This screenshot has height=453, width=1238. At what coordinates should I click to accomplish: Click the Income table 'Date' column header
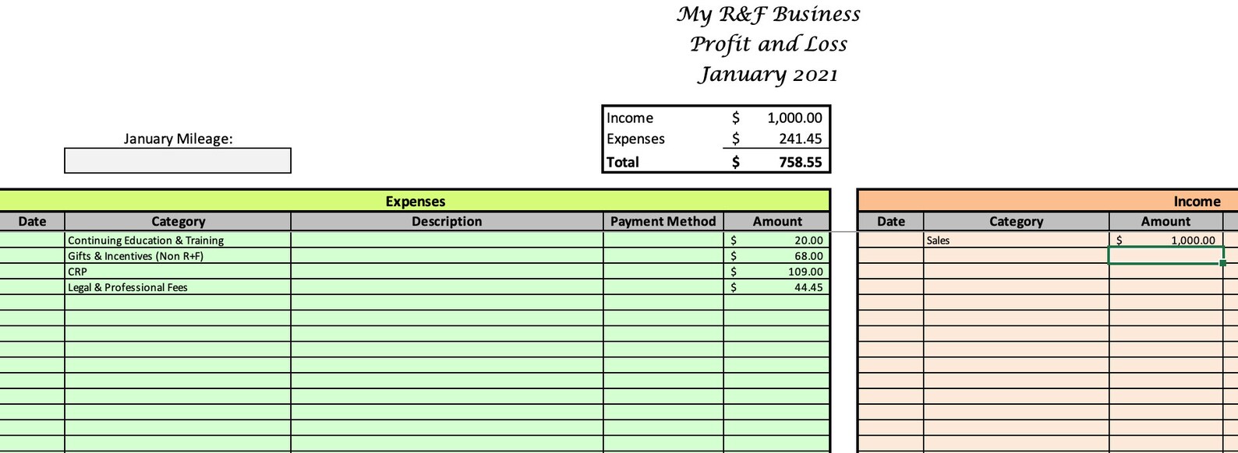(x=891, y=221)
